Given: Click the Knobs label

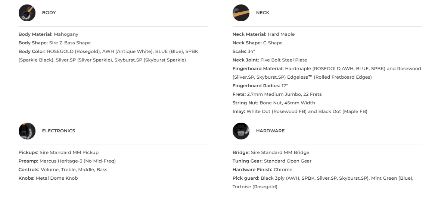Looking at the screenshot, I should pos(27,178).
